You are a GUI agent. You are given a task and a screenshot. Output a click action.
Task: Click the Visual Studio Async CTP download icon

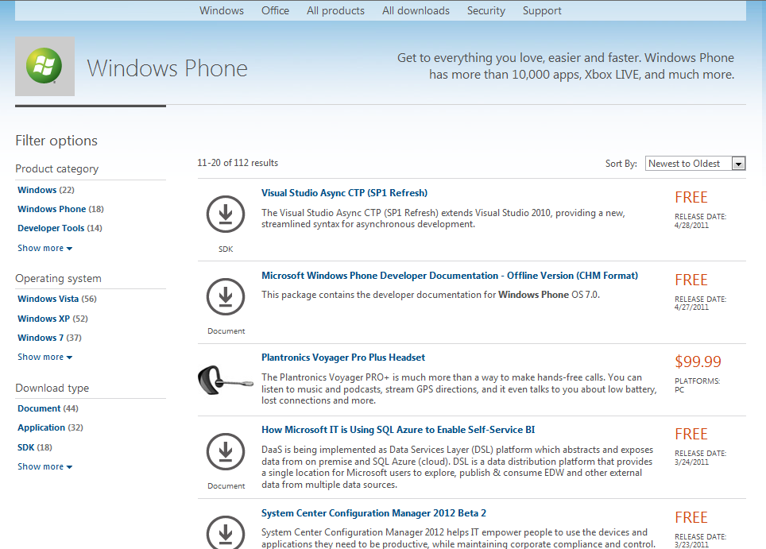[226, 214]
